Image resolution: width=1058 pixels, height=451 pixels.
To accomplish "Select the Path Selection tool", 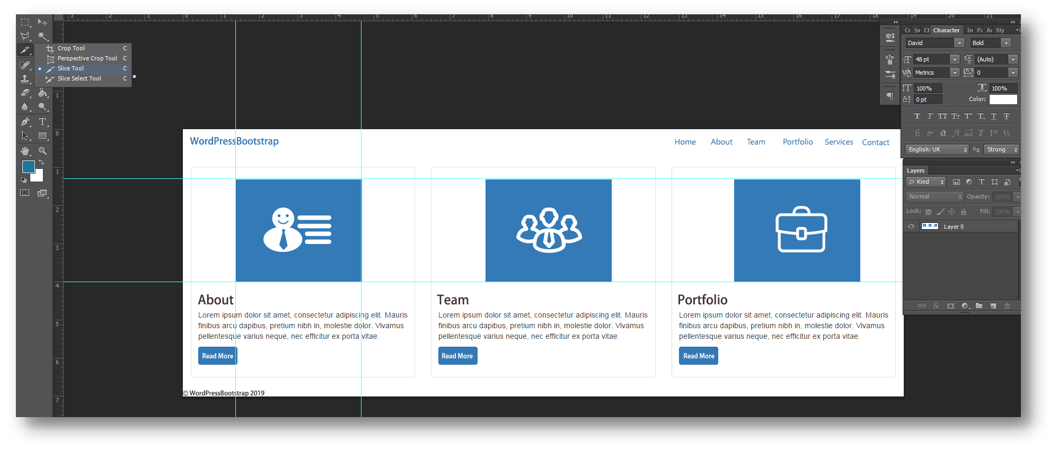I will click(25, 136).
